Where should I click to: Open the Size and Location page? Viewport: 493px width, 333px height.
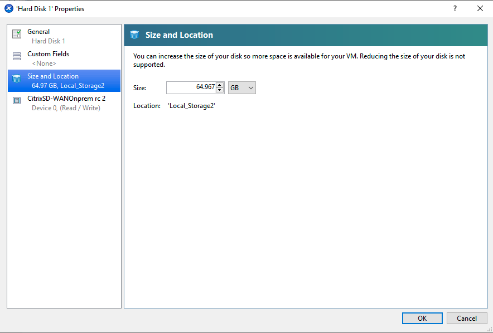pos(64,81)
